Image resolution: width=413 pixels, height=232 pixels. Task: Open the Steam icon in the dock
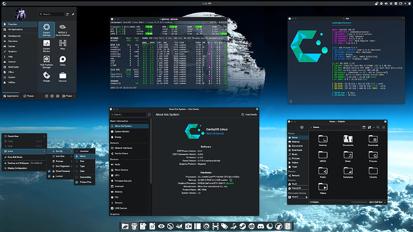pyautogui.click(x=242, y=226)
